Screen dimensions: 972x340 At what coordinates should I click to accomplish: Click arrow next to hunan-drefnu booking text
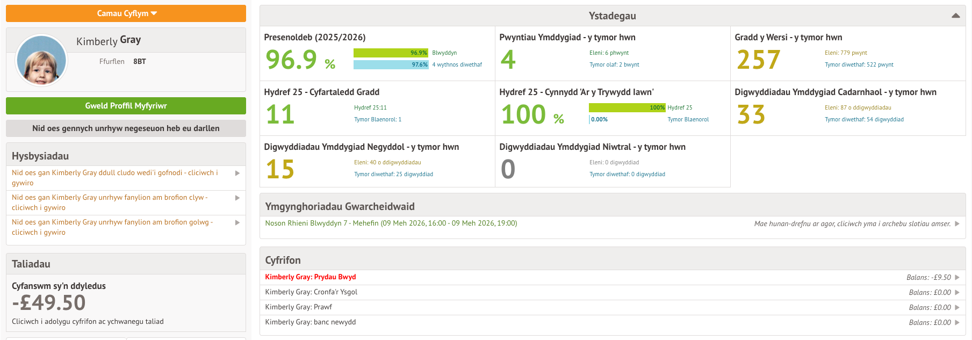(x=957, y=224)
